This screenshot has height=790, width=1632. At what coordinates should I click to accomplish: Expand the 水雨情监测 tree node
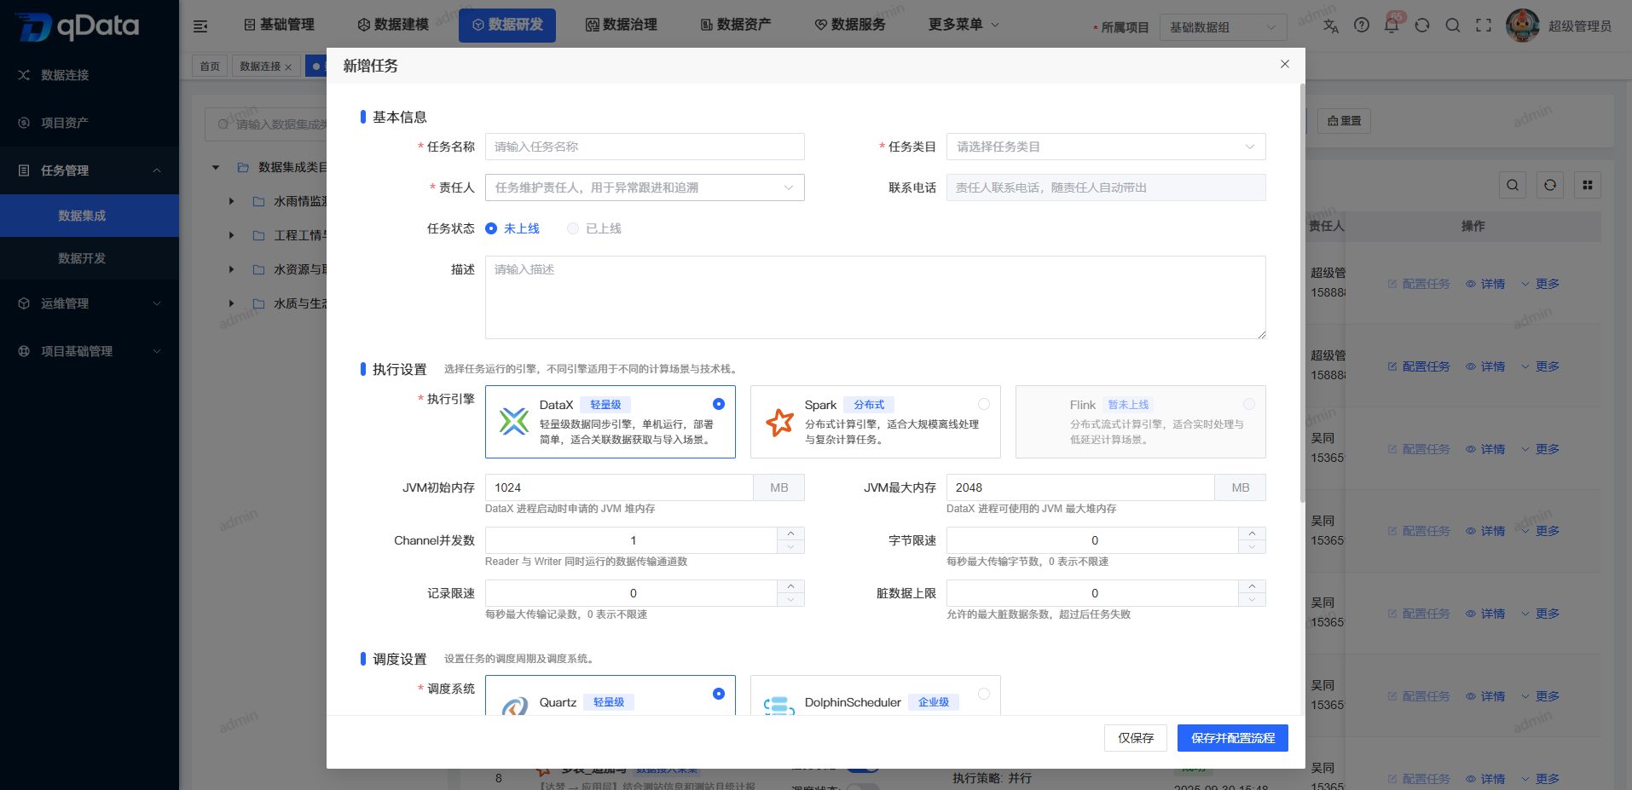[x=231, y=201]
